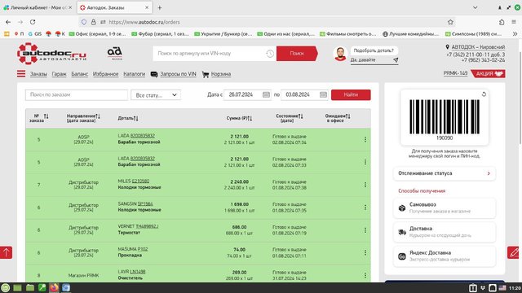Open the three-dot menu for the VERNET row

(x=365, y=230)
